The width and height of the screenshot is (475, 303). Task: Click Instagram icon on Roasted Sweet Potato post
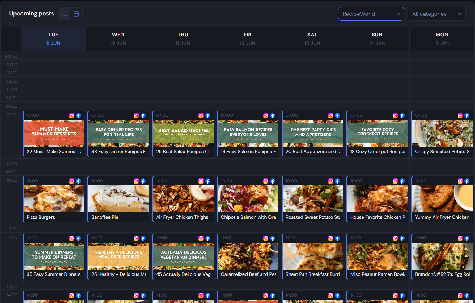(330, 181)
